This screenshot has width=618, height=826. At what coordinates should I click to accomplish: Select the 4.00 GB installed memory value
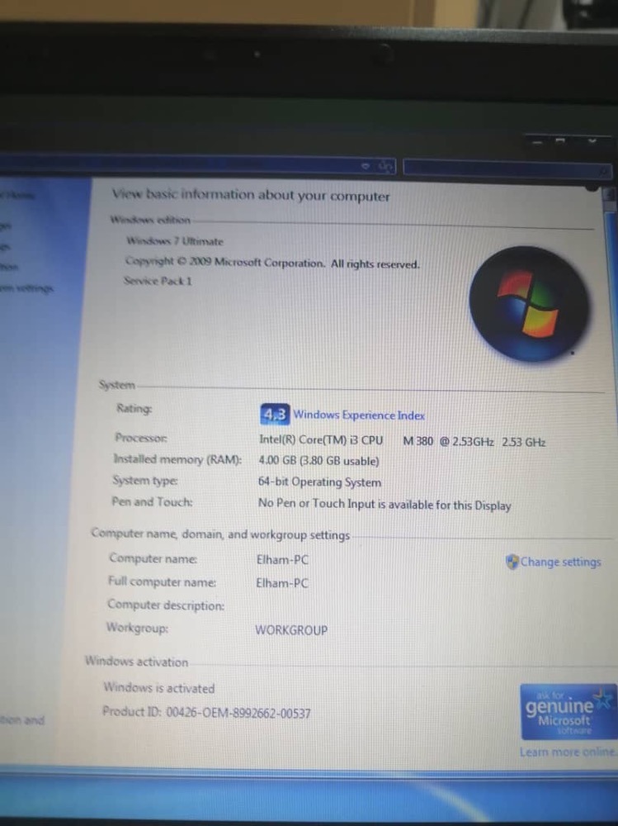(x=318, y=461)
